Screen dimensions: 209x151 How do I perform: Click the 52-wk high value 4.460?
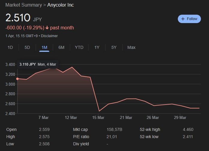[188, 129]
